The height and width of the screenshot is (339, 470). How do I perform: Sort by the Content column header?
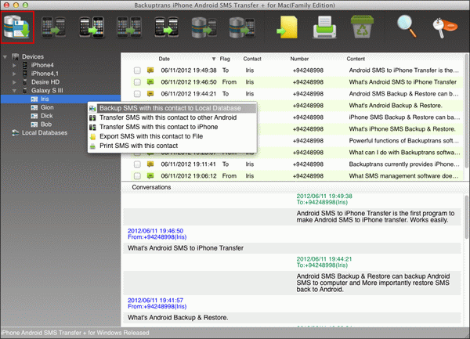coord(356,59)
